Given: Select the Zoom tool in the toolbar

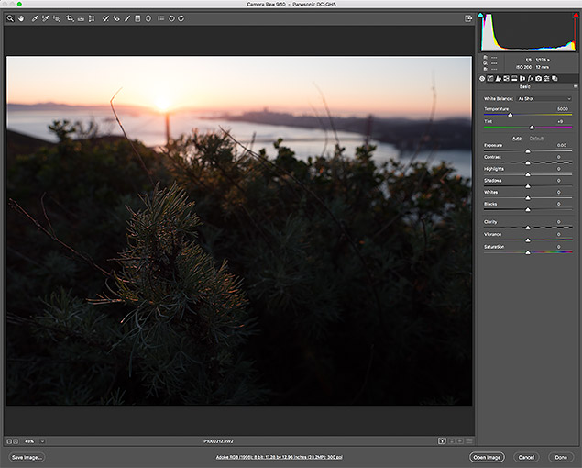Looking at the screenshot, I should tap(9, 17).
